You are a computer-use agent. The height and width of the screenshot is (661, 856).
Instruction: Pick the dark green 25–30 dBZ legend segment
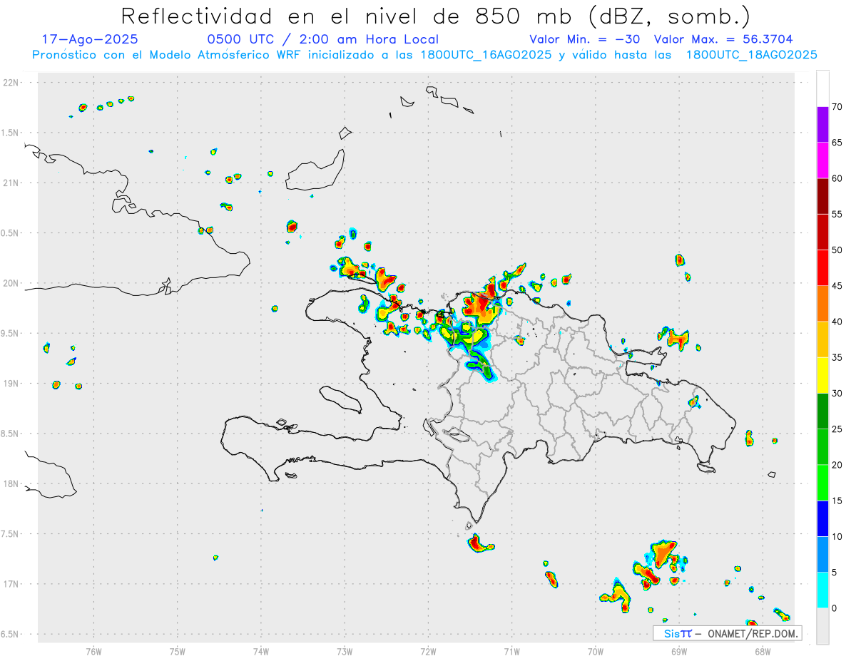coord(822,411)
